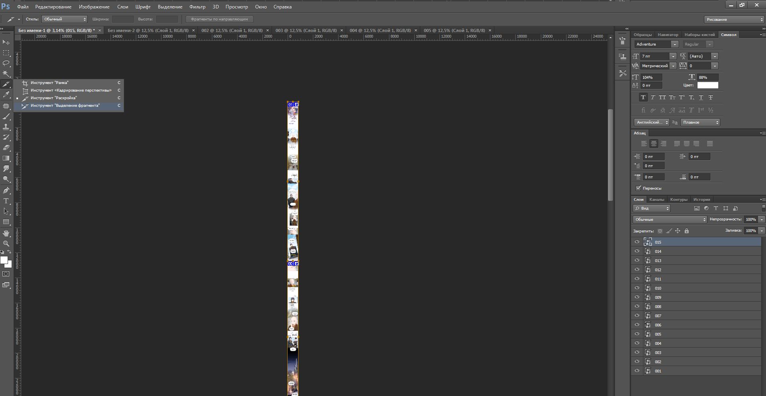Align paragraph text to center
Screen dimensions: 766x396
(x=654, y=144)
